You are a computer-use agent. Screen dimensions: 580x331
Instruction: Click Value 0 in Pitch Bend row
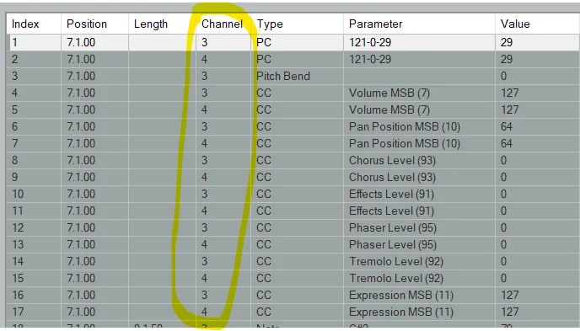point(538,76)
